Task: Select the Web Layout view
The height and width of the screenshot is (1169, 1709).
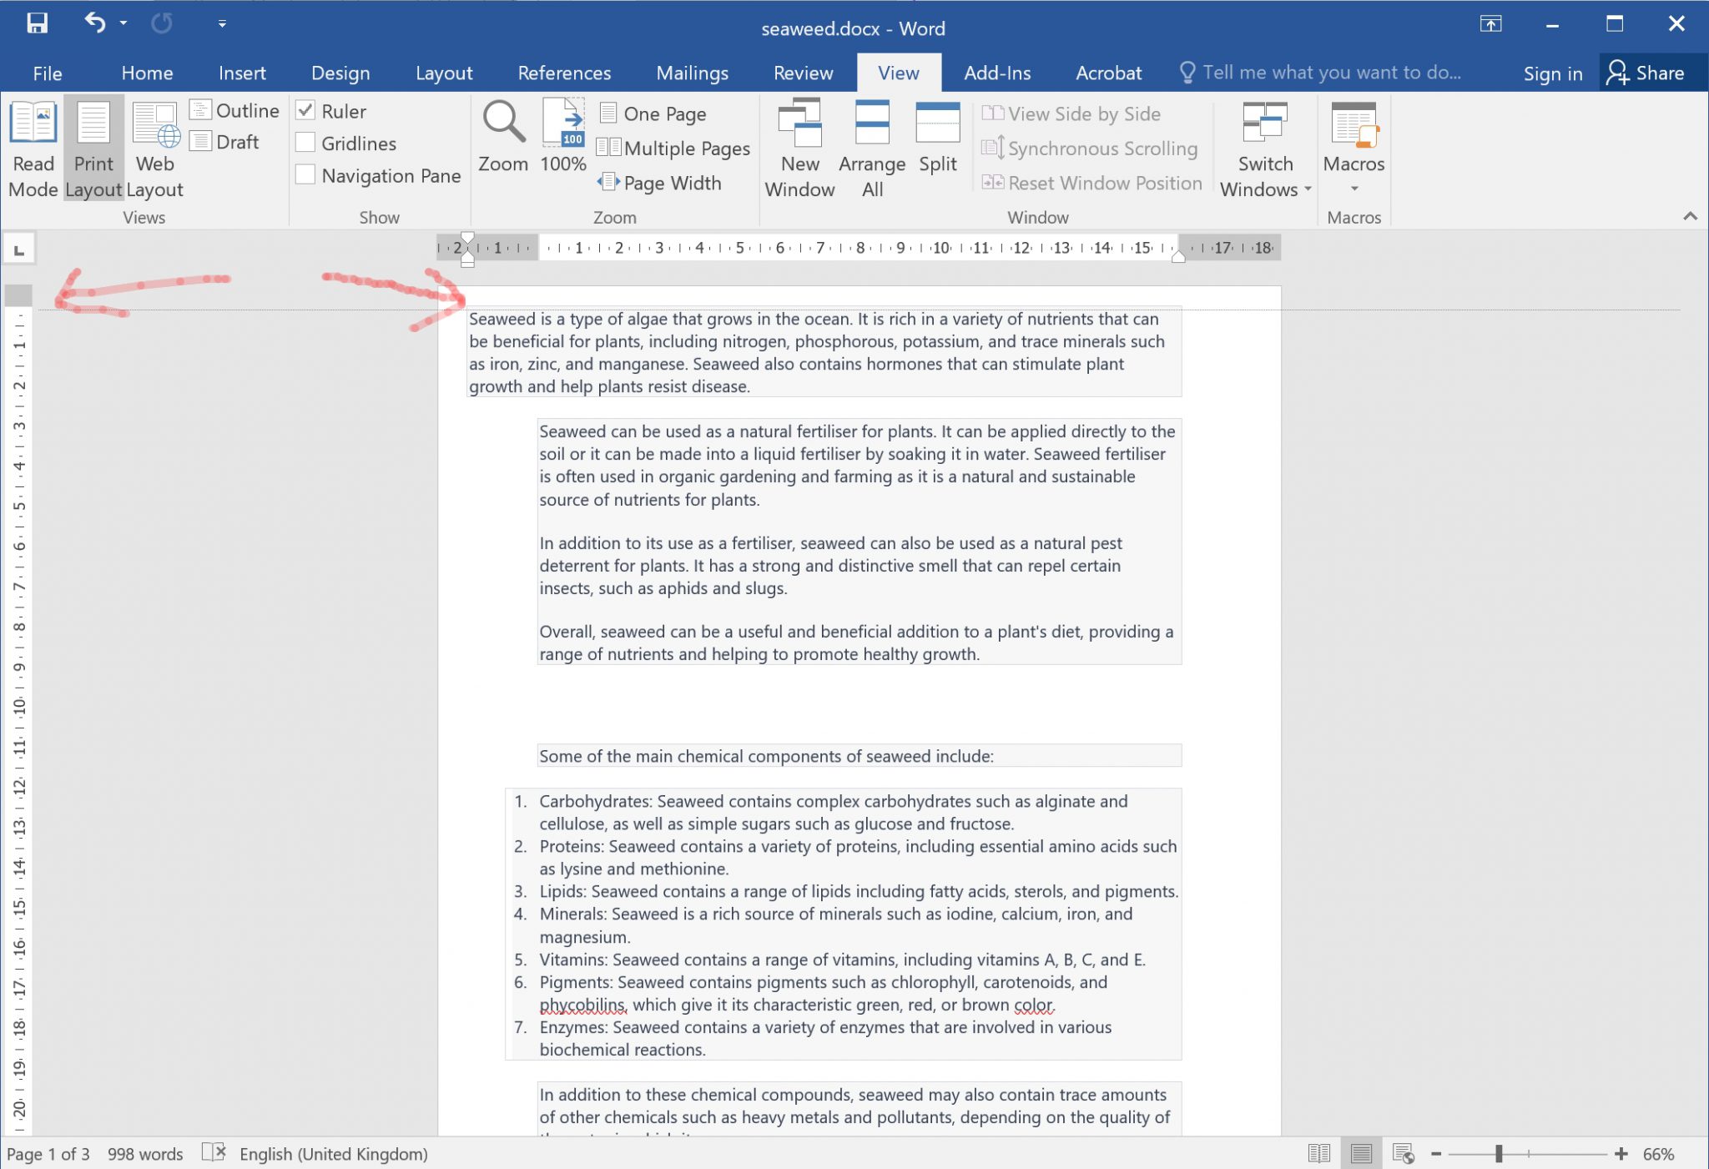Action: pos(154,149)
